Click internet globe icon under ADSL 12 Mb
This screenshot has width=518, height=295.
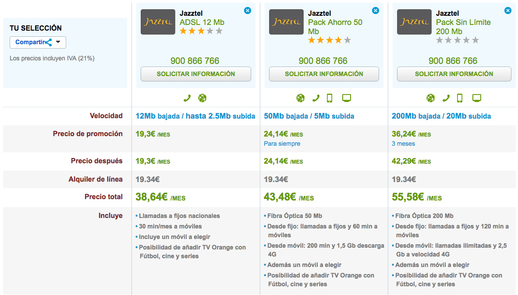pyautogui.click(x=202, y=98)
